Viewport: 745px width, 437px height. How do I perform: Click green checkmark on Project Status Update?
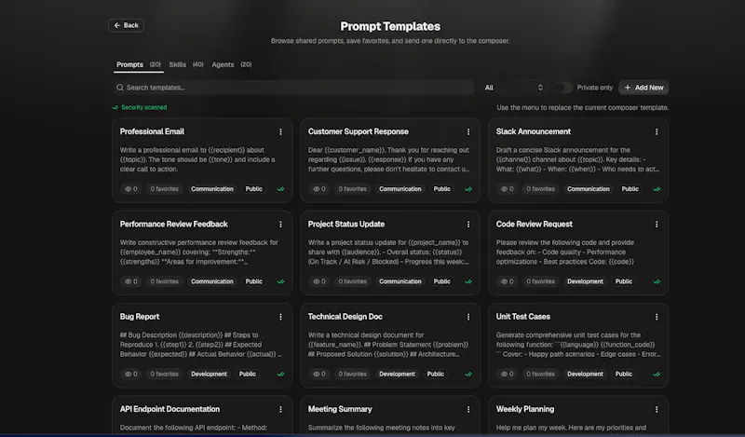[x=468, y=281]
